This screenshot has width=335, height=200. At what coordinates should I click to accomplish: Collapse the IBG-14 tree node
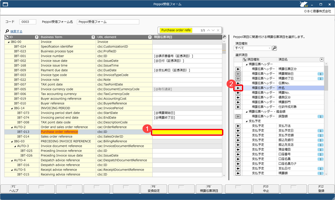tap(12, 108)
